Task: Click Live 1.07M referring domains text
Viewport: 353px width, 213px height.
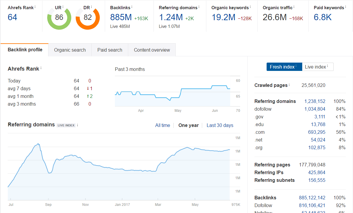Action: pyautogui.click(x=169, y=26)
